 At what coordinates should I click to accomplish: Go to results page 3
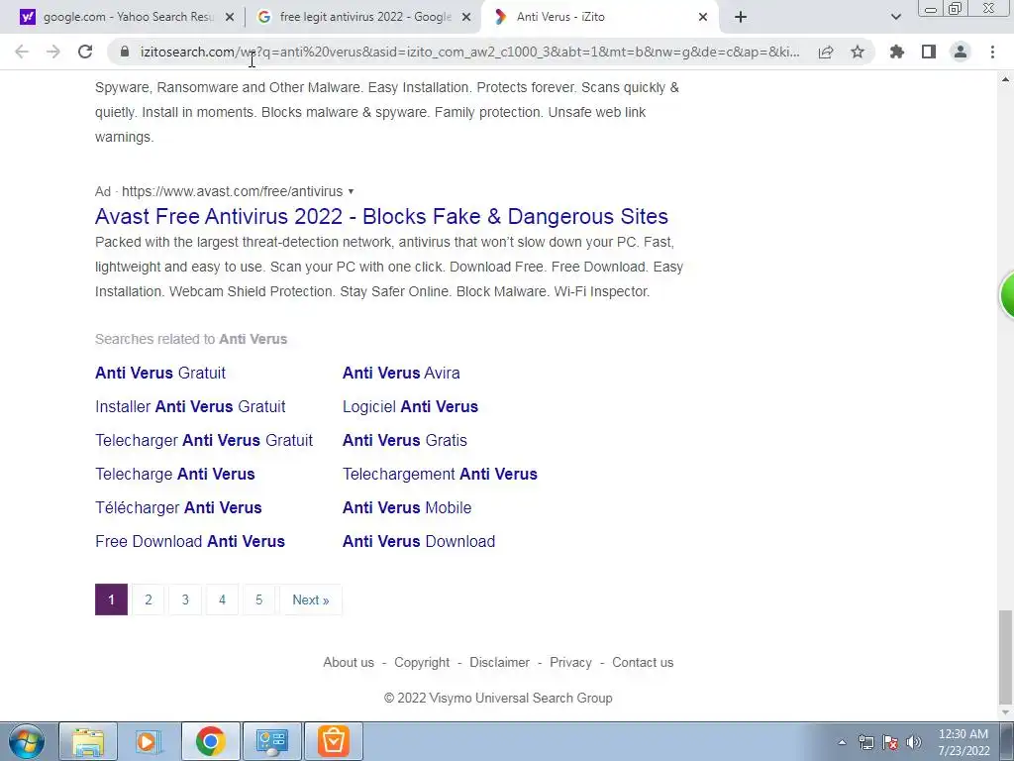185,599
